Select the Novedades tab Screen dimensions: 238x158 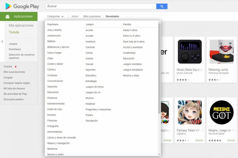(112, 17)
